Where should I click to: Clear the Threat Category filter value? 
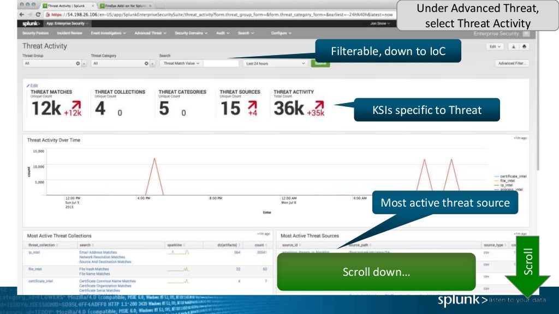click(x=146, y=63)
